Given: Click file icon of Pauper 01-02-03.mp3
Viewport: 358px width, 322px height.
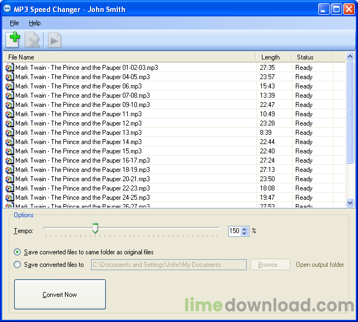Looking at the screenshot, I should [x=9, y=68].
